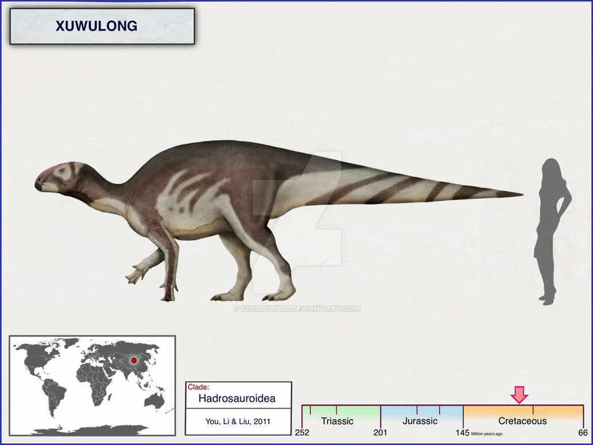The image size is (593, 445).
Task: Click the 201 timeline number
Action: coord(380,432)
